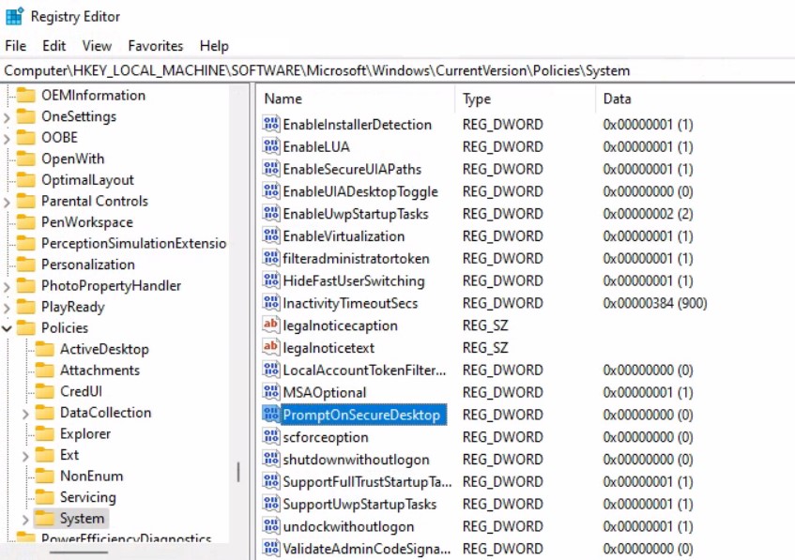Expand the PhotoPropertyHandler key
This screenshot has width=795, height=560.
[x=7, y=287]
